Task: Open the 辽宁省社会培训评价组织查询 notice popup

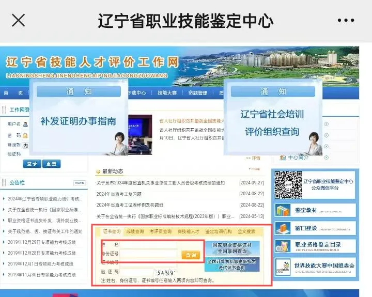Action: pos(273,117)
